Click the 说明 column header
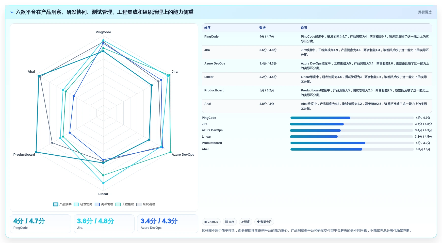 [304, 28]
